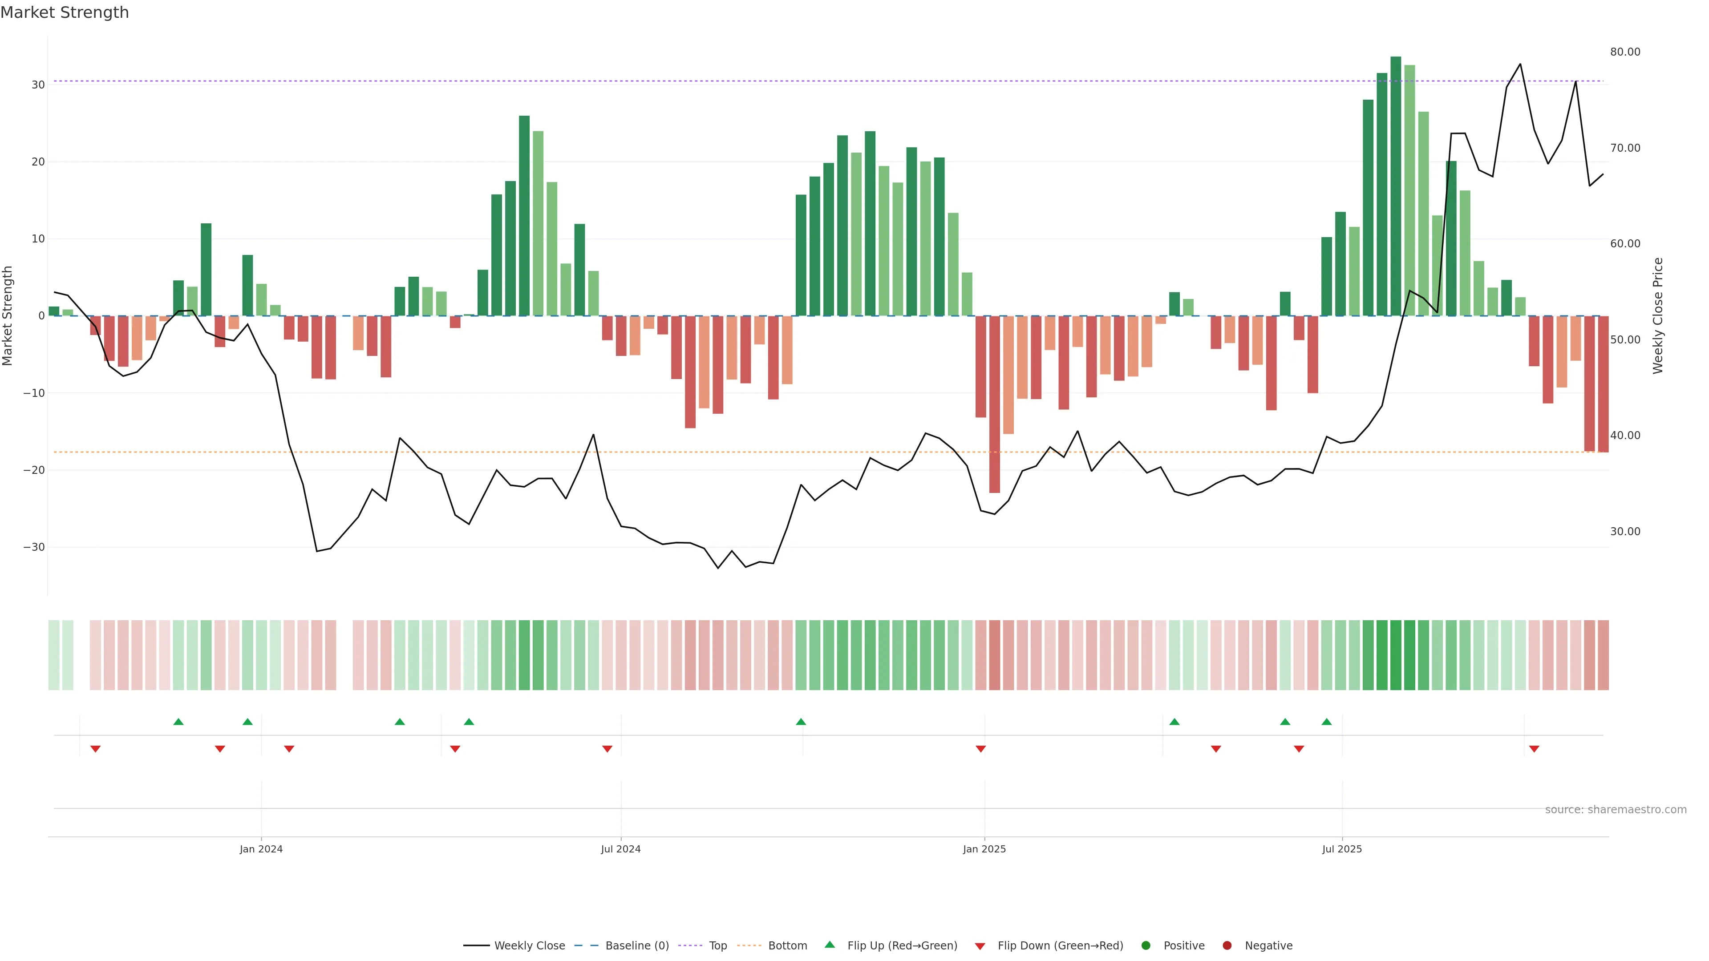
Task: Click the Weekly Close Price right axis title
Action: (1658, 316)
